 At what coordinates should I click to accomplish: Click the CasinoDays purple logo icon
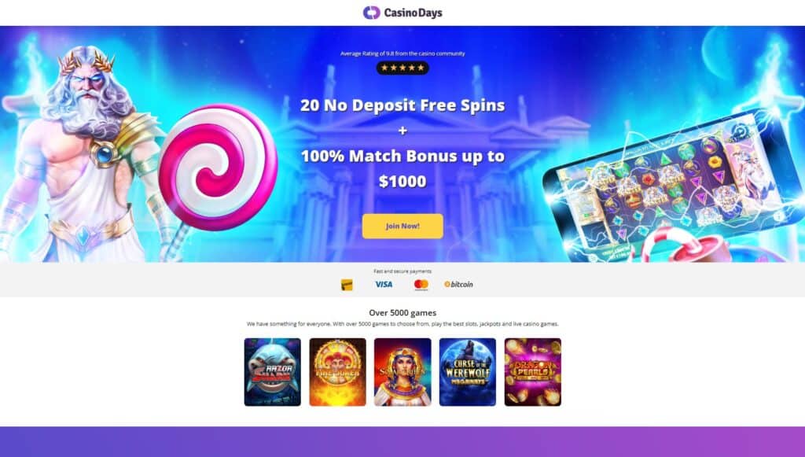coord(371,13)
